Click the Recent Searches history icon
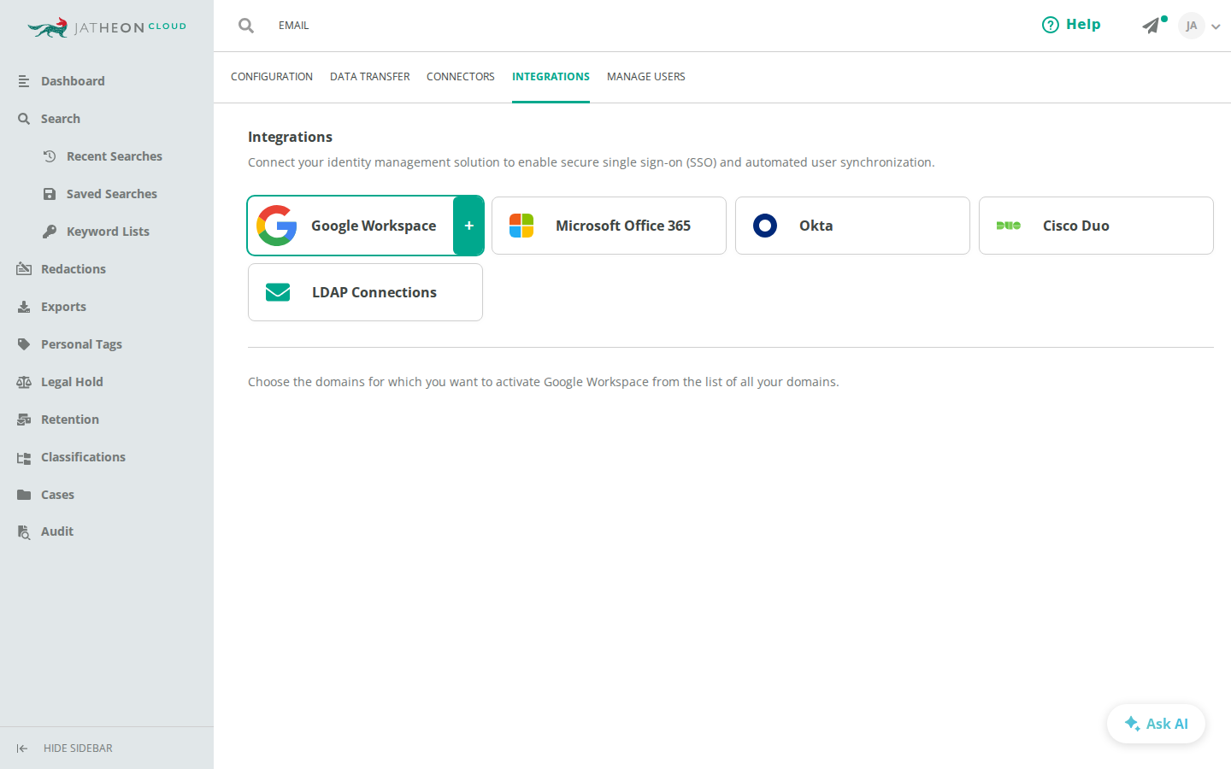The width and height of the screenshot is (1231, 769). point(50,156)
